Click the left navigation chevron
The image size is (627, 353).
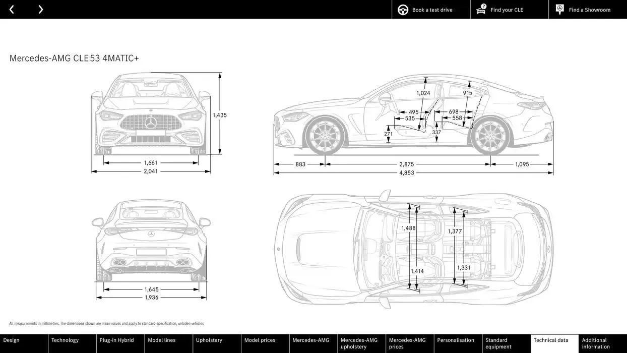(x=11, y=9)
